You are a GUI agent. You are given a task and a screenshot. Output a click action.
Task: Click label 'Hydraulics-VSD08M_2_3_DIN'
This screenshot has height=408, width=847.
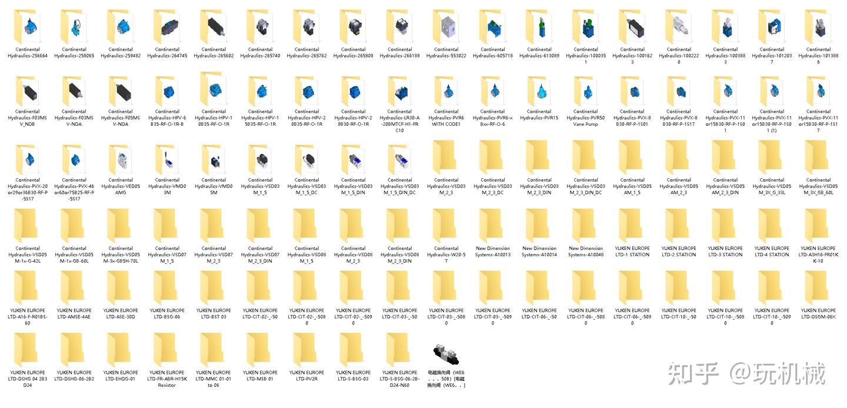pos(399,255)
